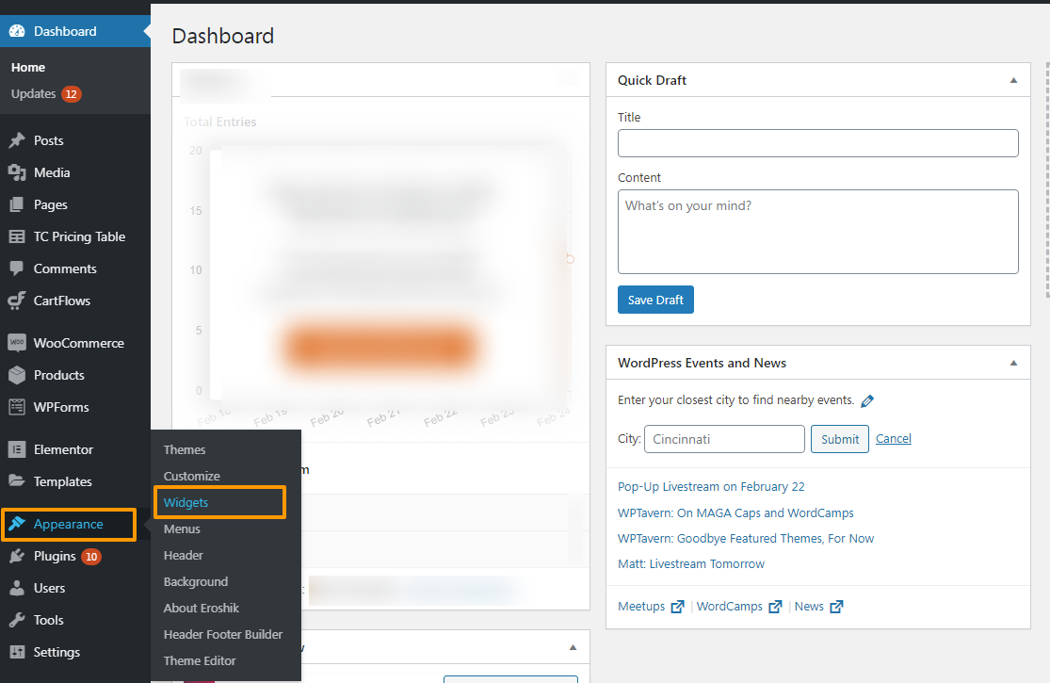
Task: Click the WordCamps external link icon
Action: click(775, 607)
